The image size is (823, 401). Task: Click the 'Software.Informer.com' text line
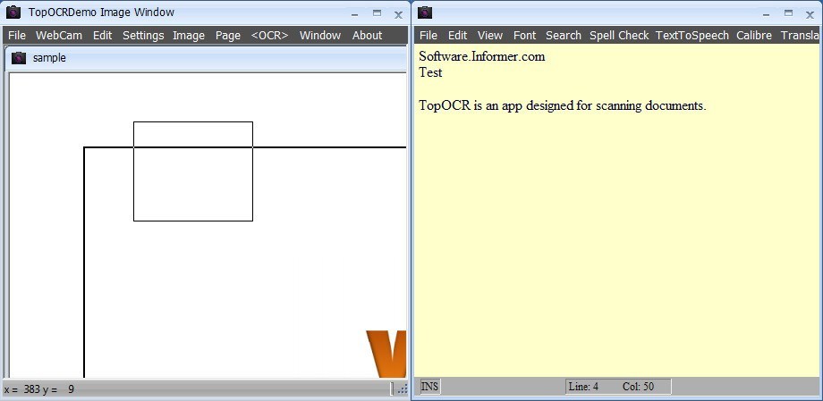[x=482, y=56]
